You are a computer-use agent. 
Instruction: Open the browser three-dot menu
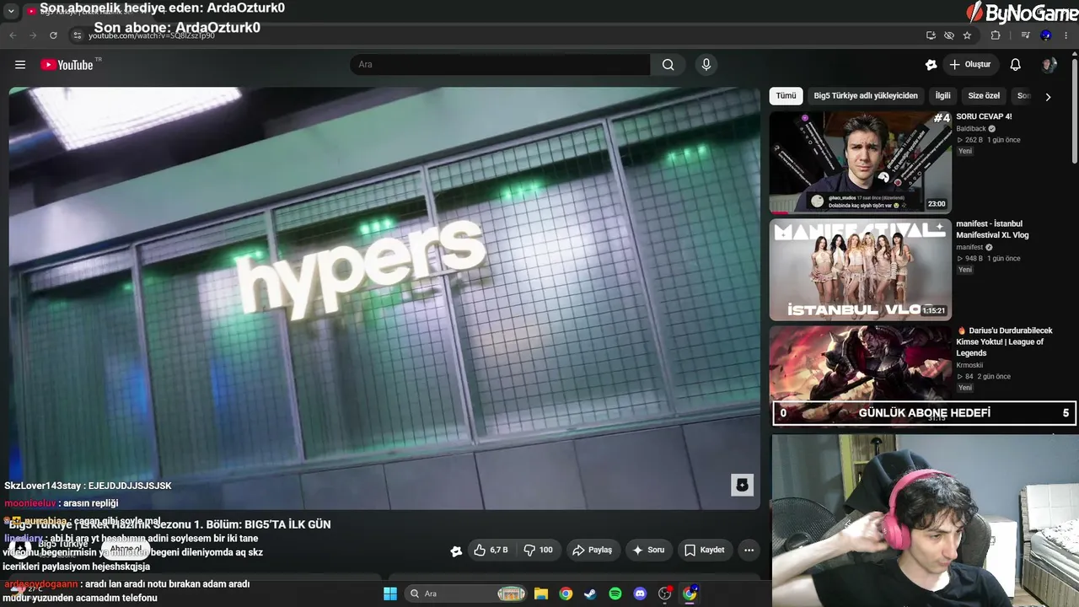(1066, 35)
